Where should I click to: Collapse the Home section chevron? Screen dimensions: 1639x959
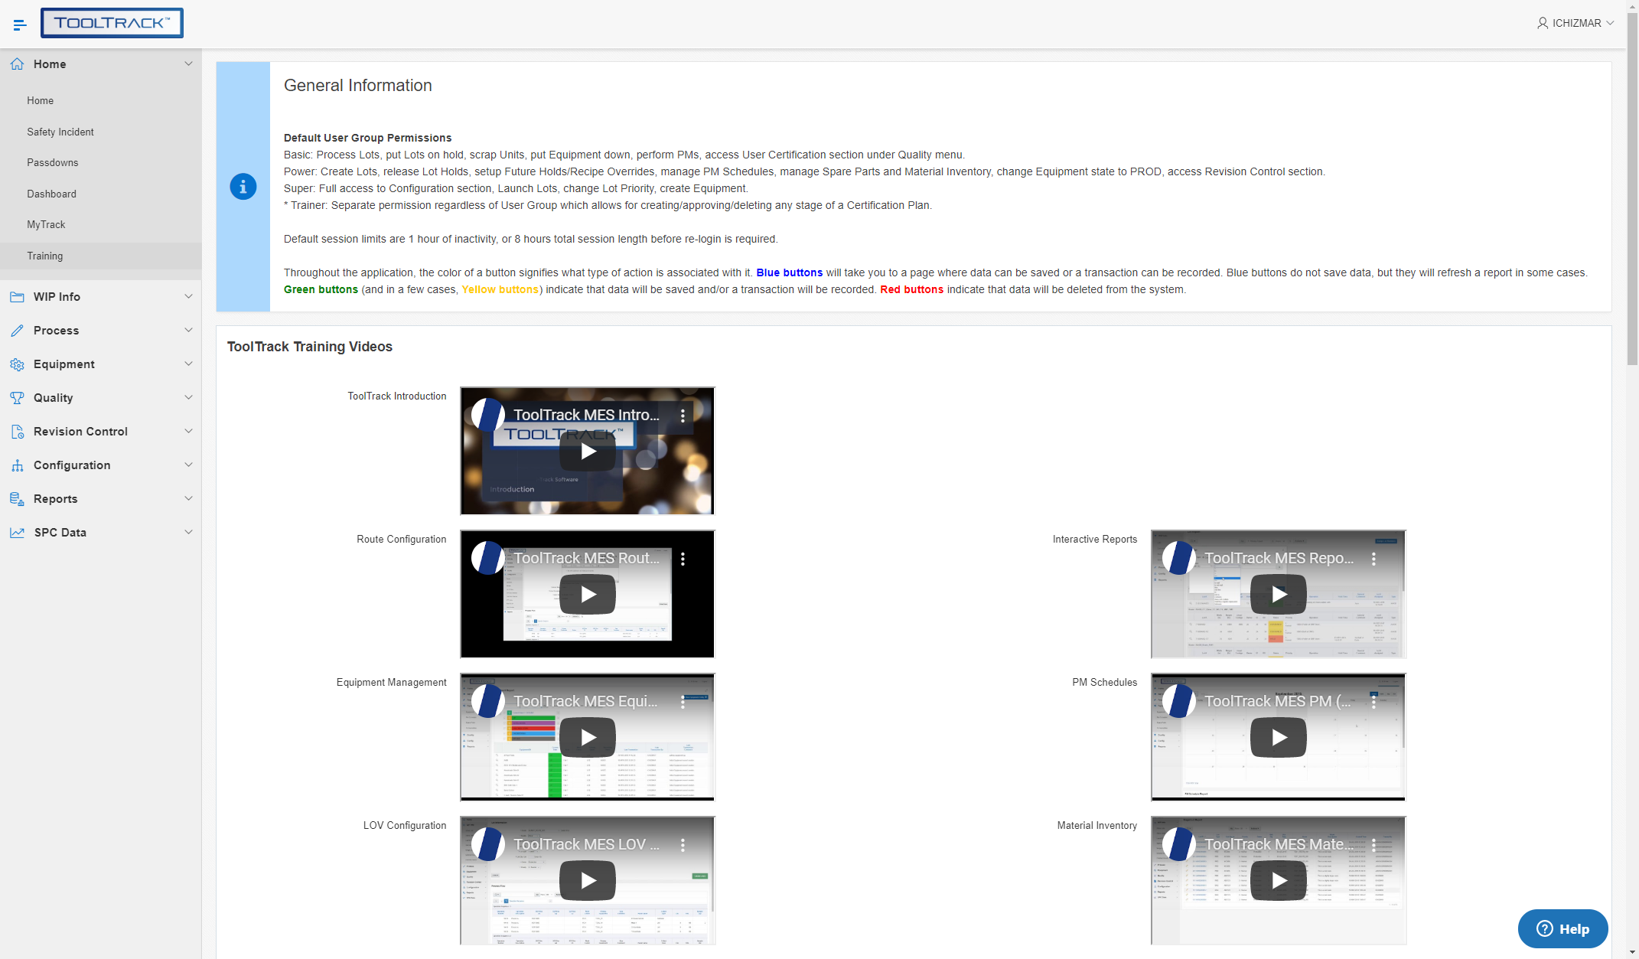pyautogui.click(x=188, y=64)
